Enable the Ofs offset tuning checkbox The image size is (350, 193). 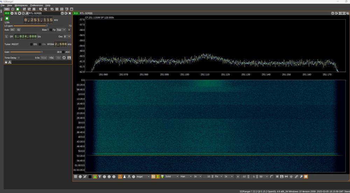40,44
